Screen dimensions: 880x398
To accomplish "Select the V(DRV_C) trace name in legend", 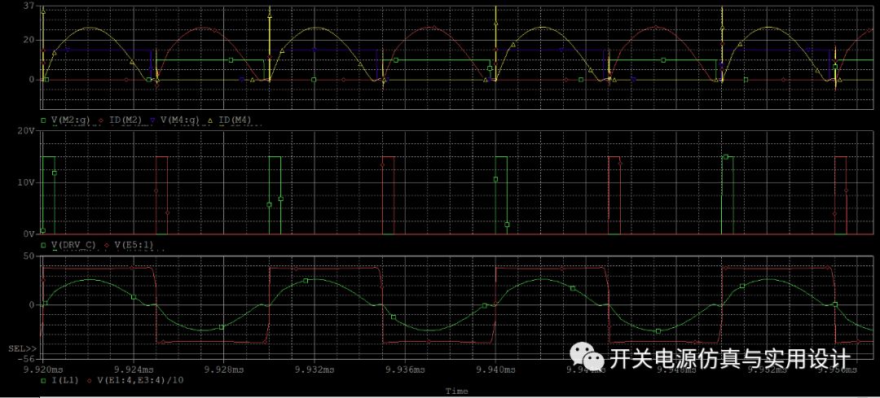I will click(74, 244).
